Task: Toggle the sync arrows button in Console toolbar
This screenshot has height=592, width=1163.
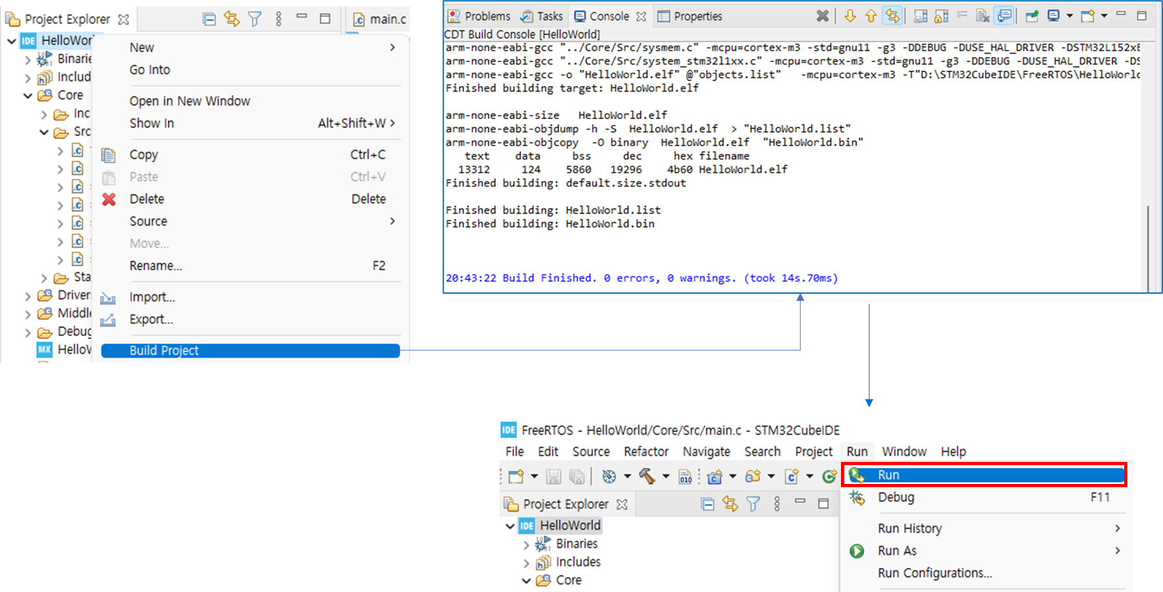Action: (893, 16)
